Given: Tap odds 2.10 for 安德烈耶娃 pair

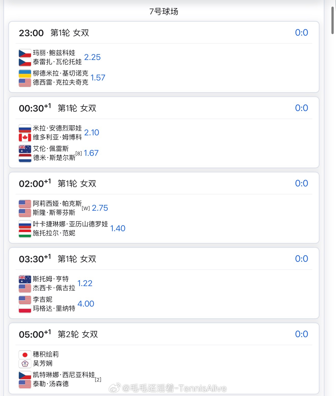Looking at the screenshot, I should pos(92,133).
